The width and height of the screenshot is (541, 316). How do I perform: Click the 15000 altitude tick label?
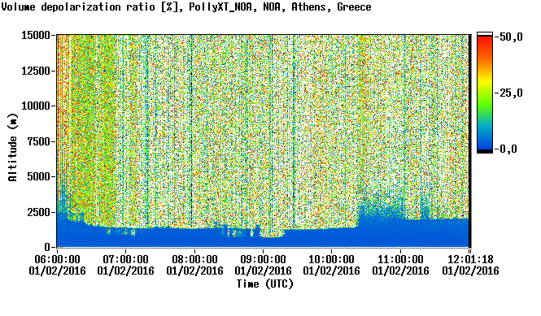(x=36, y=35)
